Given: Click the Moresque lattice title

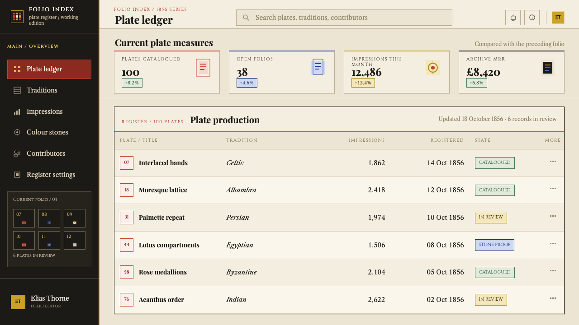Looking at the screenshot, I should [x=163, y=190].
